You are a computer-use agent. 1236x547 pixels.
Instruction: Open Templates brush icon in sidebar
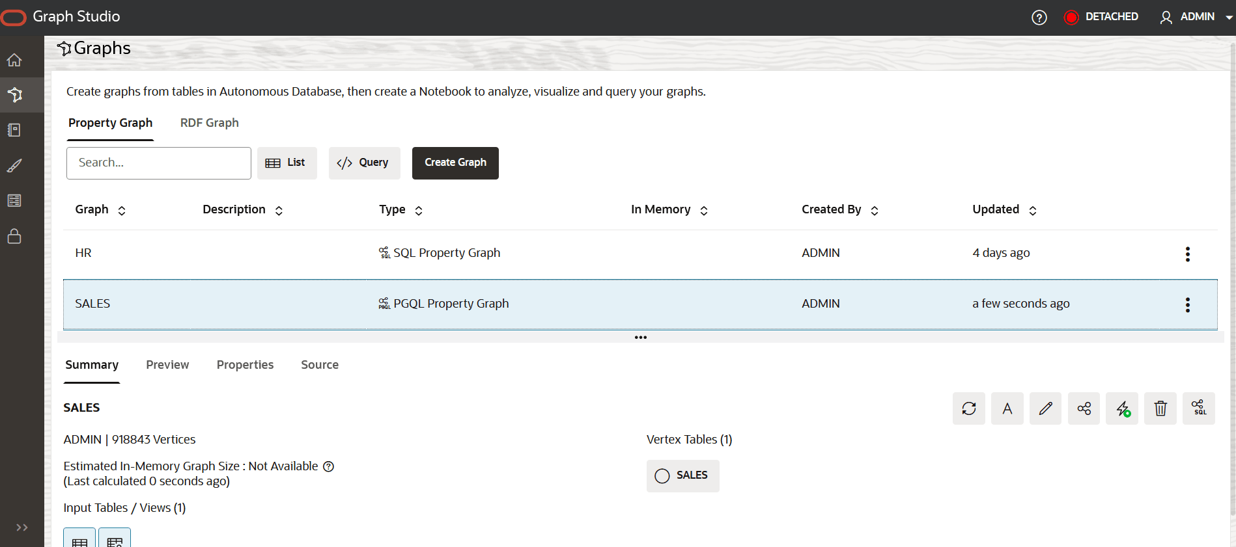coord(14,165)
